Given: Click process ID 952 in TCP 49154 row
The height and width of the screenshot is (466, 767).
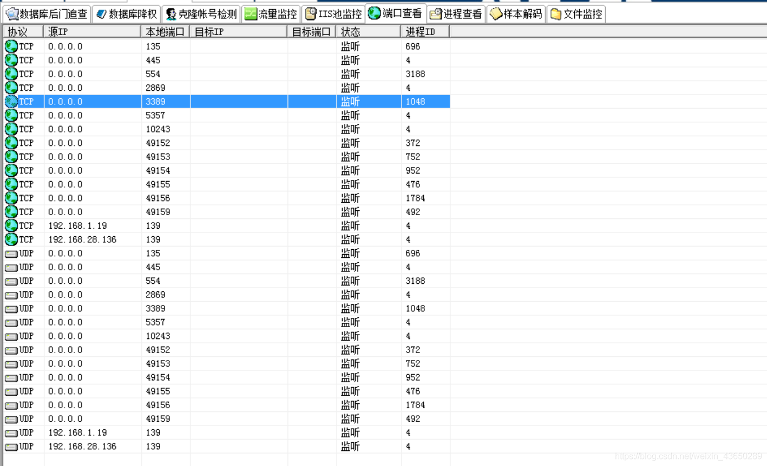Looking at the screenshot, I should [x=412, y=170].
